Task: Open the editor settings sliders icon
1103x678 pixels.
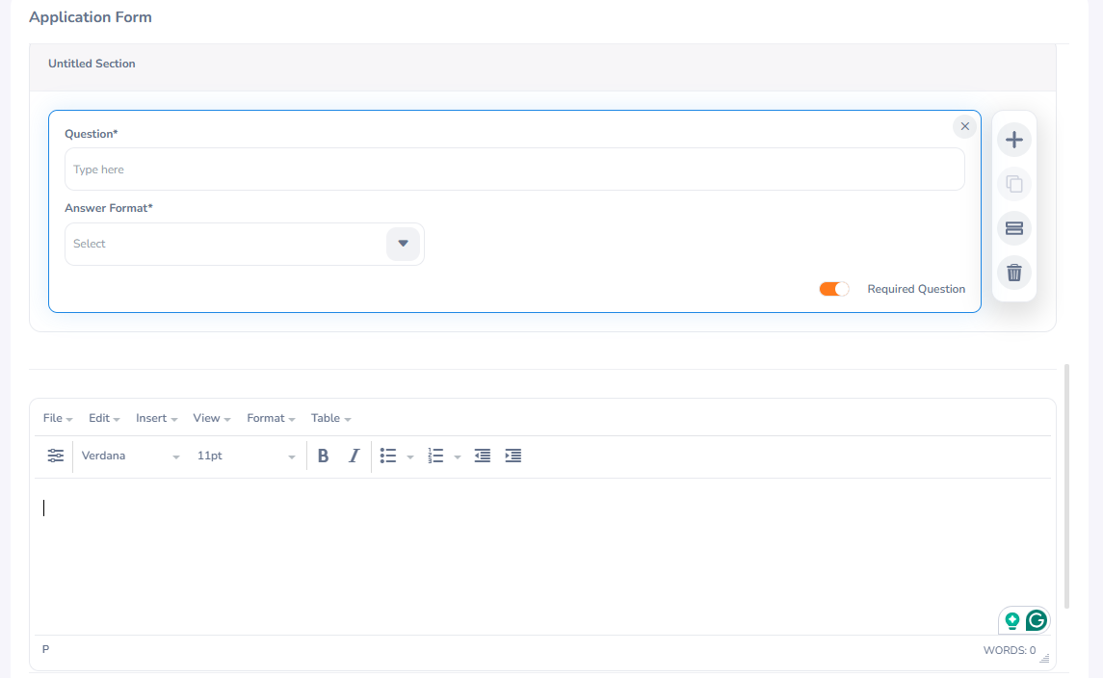Action: pos(56,456)
